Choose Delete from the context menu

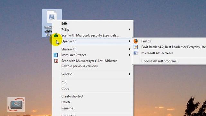pyautogui.click(x=93, y=102)
